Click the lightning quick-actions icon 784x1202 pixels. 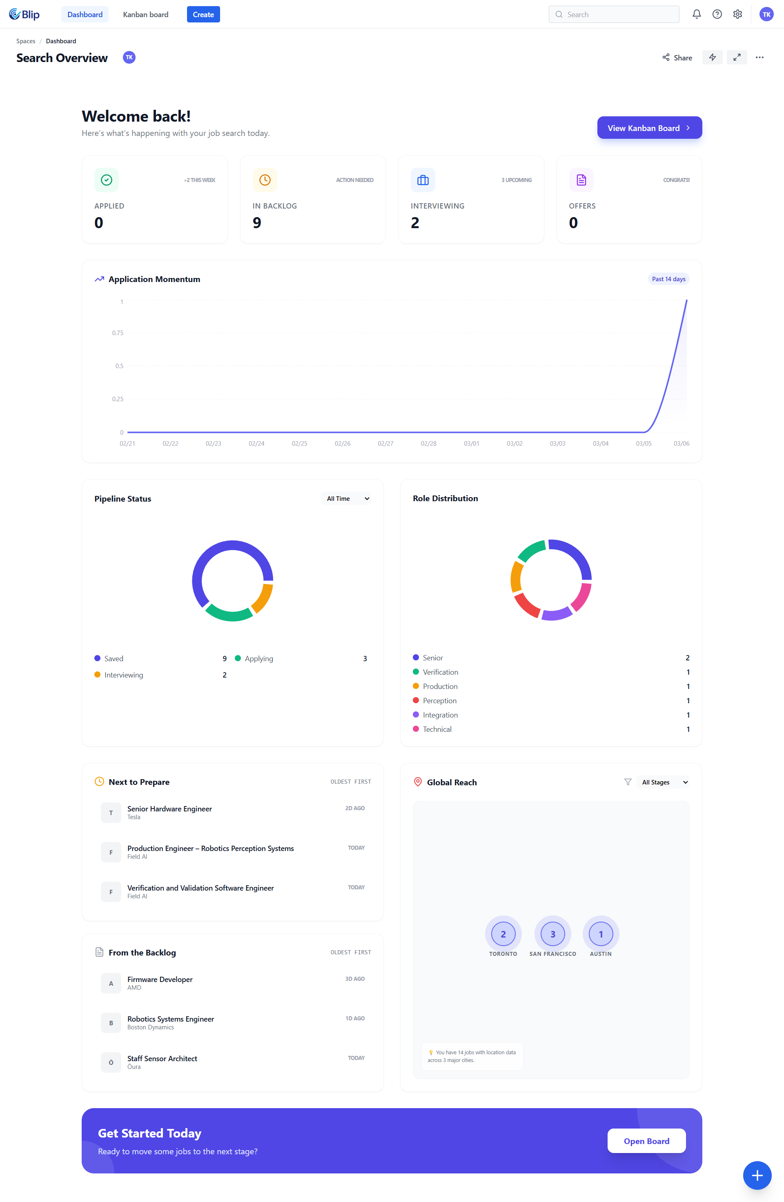pos(712,57)
